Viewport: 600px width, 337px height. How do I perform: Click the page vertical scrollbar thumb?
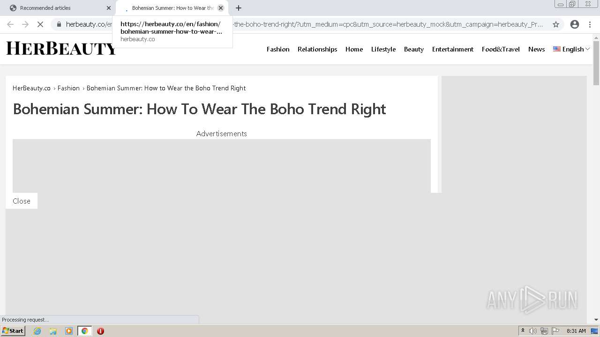pos(596,62)
